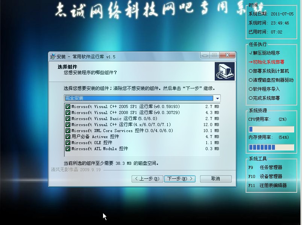
Task: Toggle Mircosoft OLE 控件 checkbox
Action: [x=68, y=143]
